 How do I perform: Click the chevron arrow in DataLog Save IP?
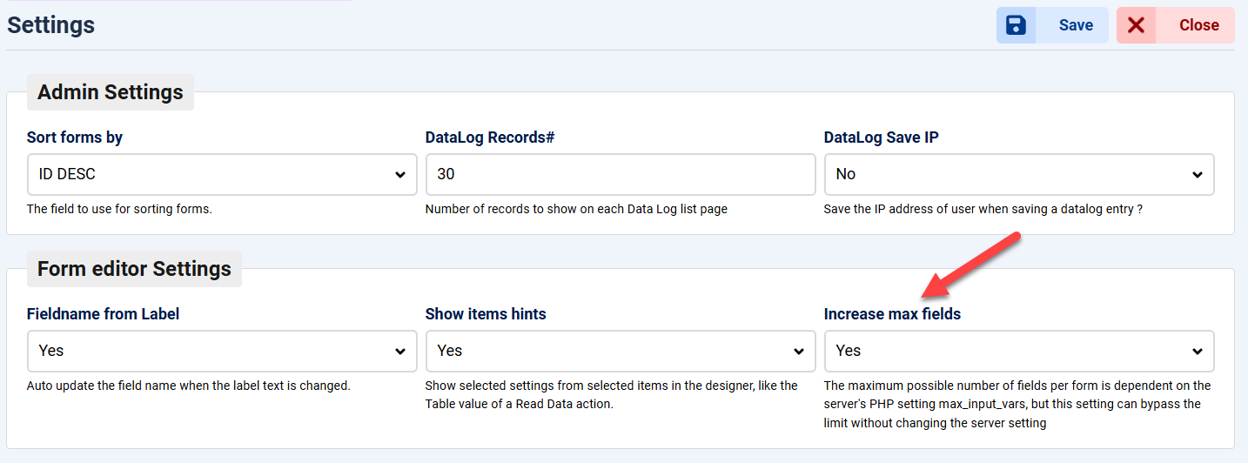[x=1197, y=175]
